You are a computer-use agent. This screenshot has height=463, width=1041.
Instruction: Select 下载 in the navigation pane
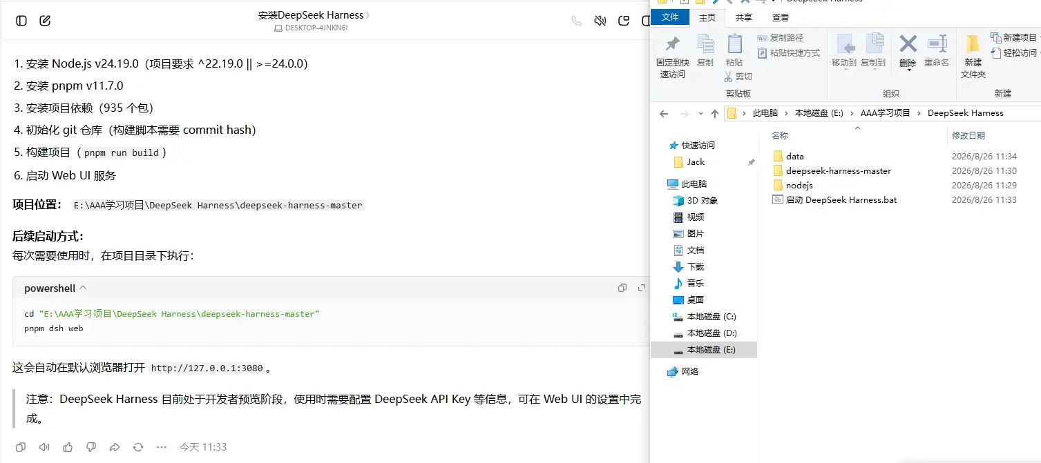tap(689, 267)
